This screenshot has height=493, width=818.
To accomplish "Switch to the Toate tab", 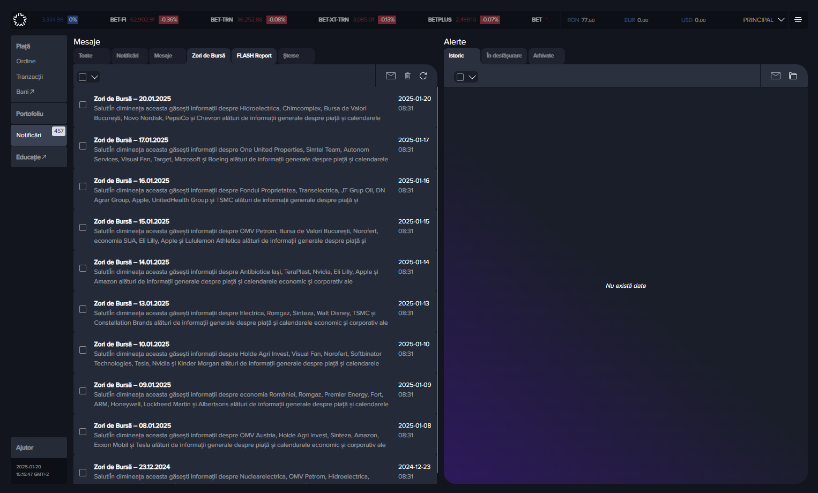I will 92,56.
